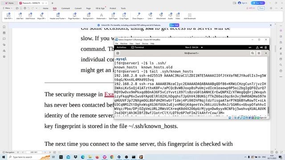Click the Terminal app menu in GNOME

pos(138,48)
